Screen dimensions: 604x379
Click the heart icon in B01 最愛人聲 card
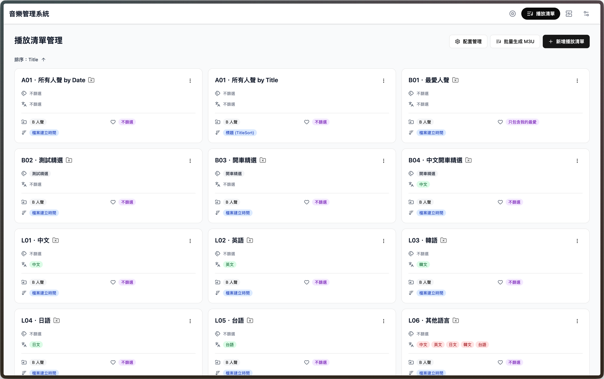(x=500, y=122)
